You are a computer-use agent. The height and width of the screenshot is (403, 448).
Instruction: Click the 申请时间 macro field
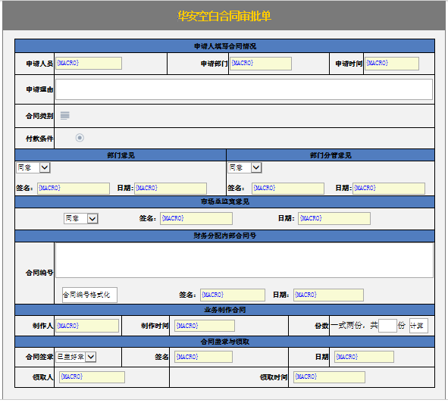392,64
